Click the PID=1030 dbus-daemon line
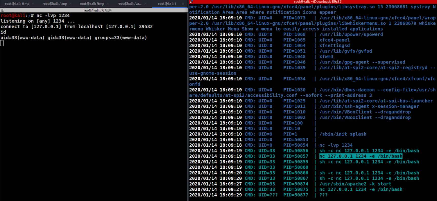The width and height of the screenshot is (437, 201). (312, 90)
